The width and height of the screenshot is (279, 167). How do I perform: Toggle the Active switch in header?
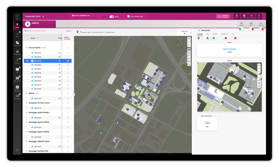(111, 17)
